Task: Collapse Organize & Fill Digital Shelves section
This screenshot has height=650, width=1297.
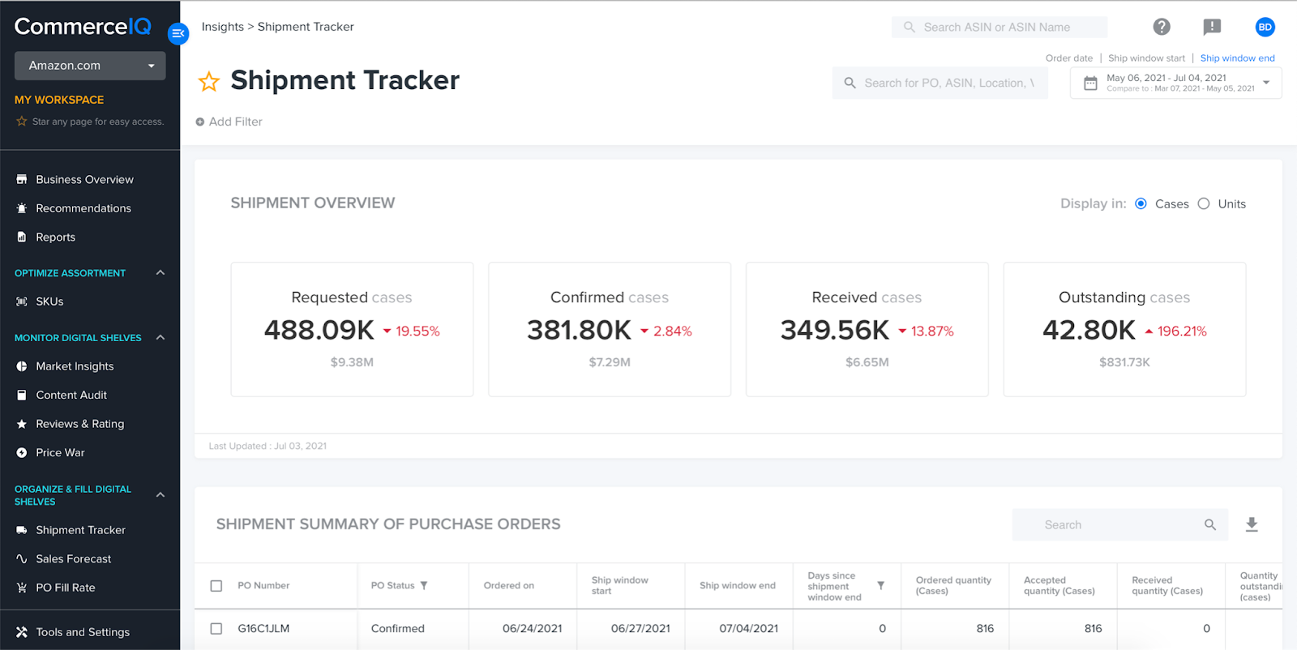Action: pyautogui.click(x=161, y=494)
